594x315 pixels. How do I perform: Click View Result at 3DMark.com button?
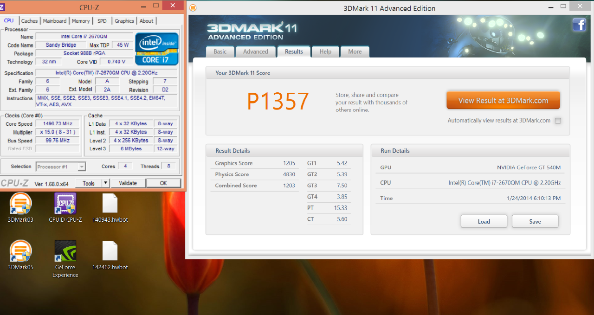(x=503, y=100)
